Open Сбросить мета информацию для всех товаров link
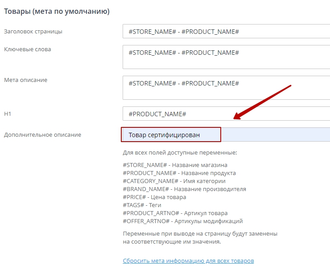330x269 pixels. point(188,261)
